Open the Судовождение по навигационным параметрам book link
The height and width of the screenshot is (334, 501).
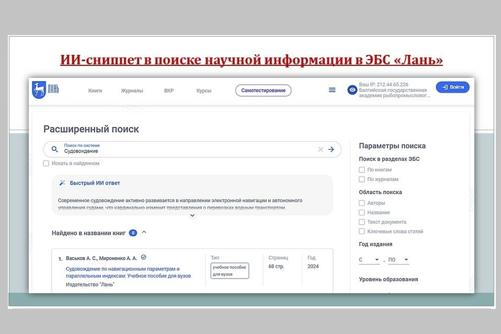pyautogui.click(x=128, y=272)
